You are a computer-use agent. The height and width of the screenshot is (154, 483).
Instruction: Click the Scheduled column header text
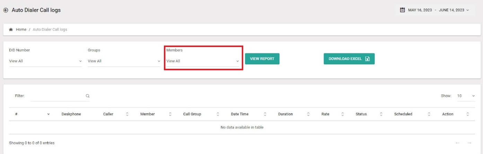click(x=403, y=114)
